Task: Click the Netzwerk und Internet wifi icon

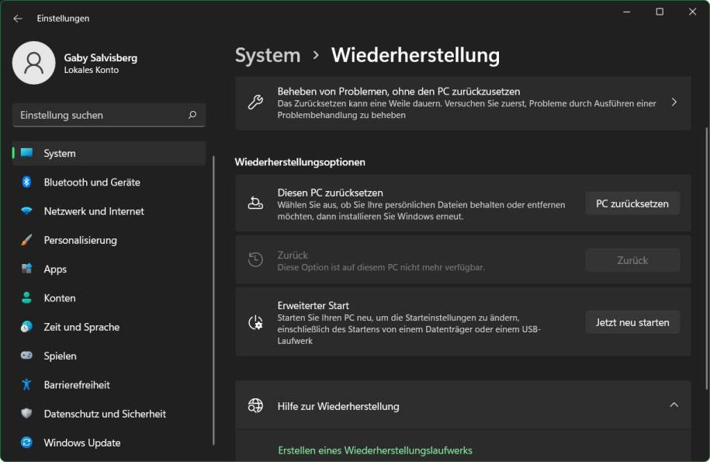Action: coord(26,211)
